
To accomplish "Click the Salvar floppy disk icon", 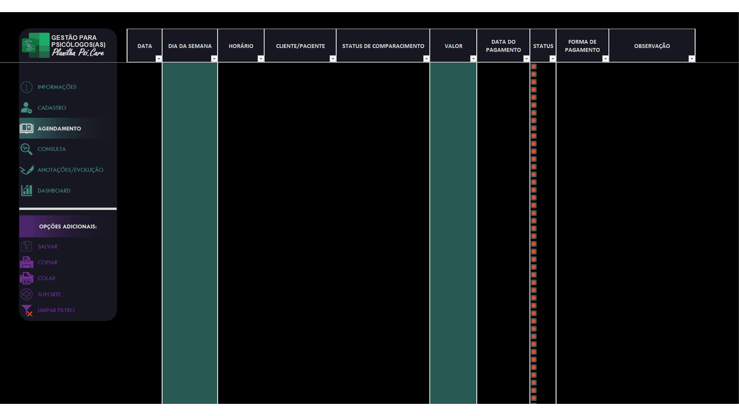I will click(x=27, y=247).
